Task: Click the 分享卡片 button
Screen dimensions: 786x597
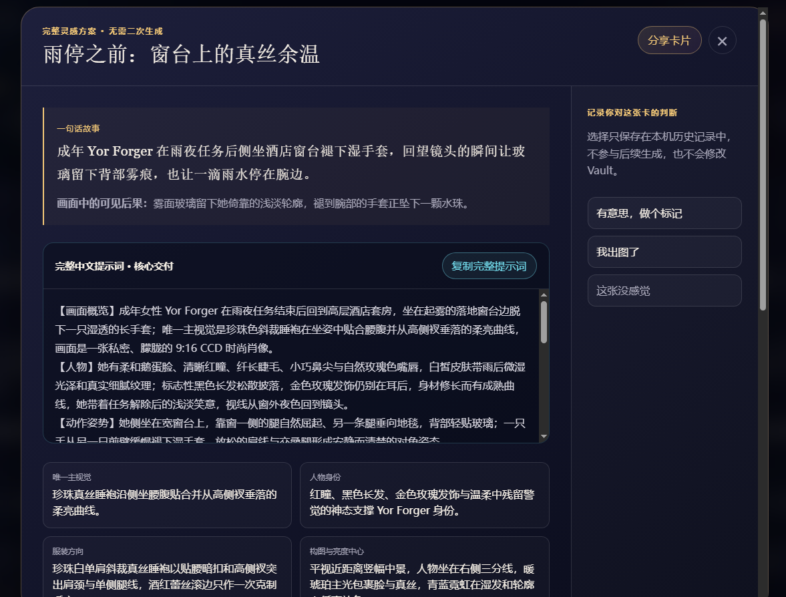Action: pos(669,41)
